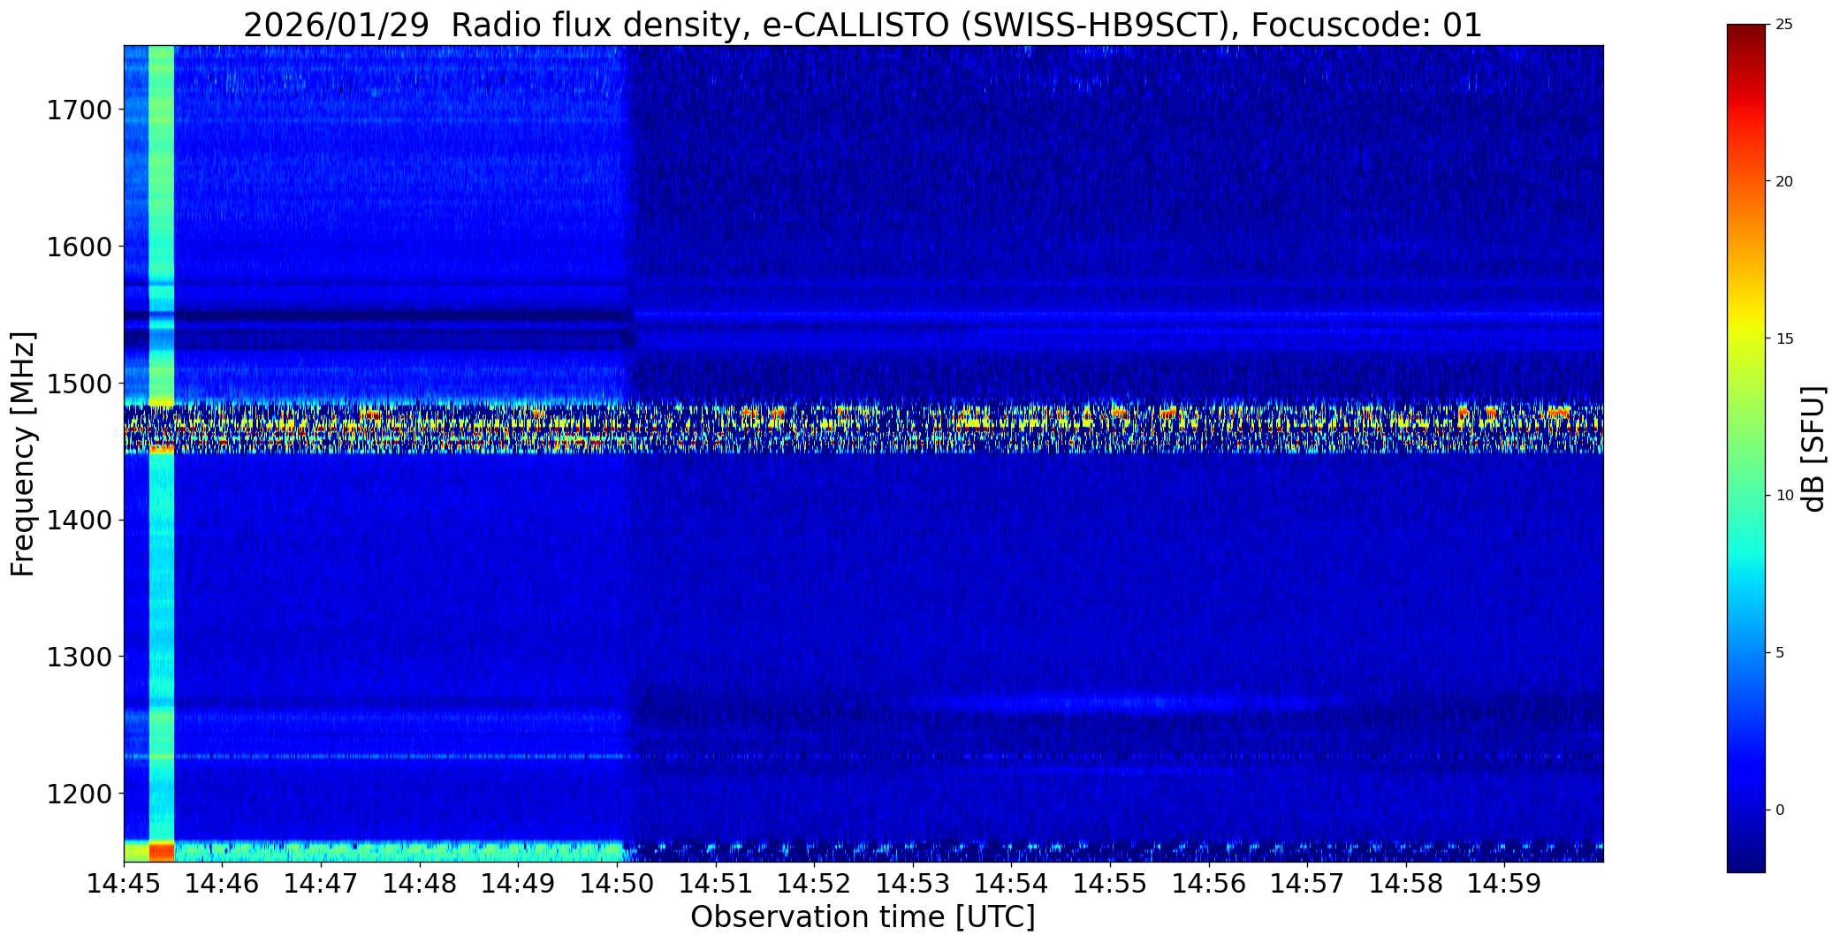Click the 1500 frequency axis label
The height and width of the screenshot is (943, 1840).
[79, 384]
